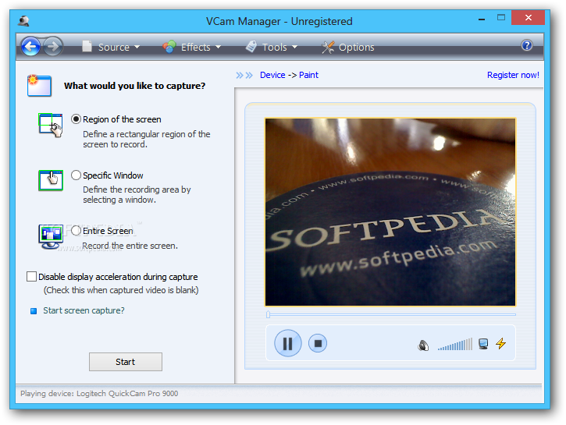Stop the video playback

click(318, 343)
